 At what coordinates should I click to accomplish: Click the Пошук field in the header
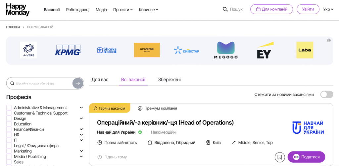236,10
